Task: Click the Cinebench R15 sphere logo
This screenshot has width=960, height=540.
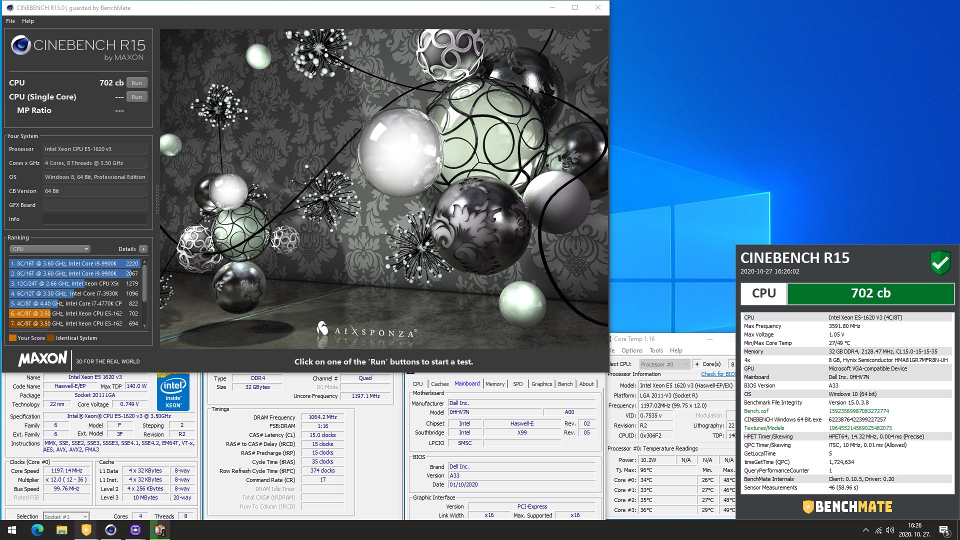Action: (21, 45)
